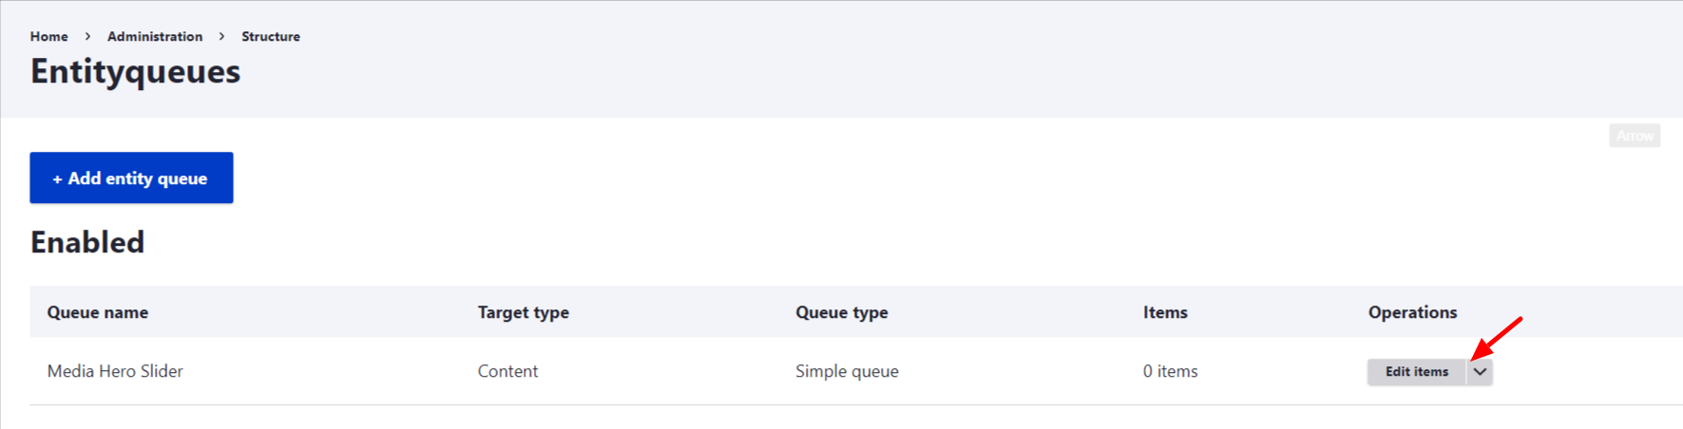Viewport: 1683px width, 429px height.
Task: Click the Content target type cell
Action: 507,371
